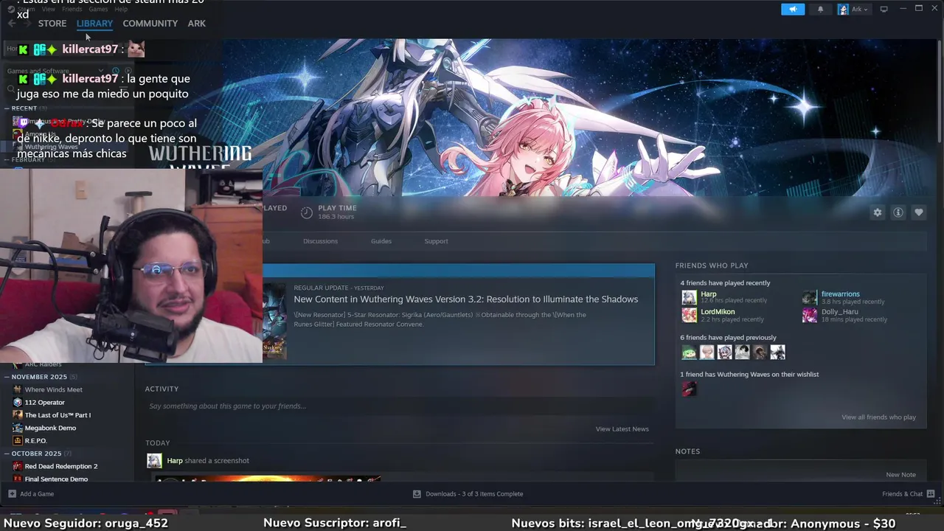Image resolution: width=944 pixels, height=531 pixels.
Task: Click Harp's avatar in Friends Who Play
Action: tap(689, 297)
